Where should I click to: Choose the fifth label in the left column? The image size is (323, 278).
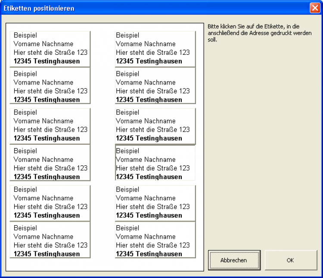(x=50, y=202)
